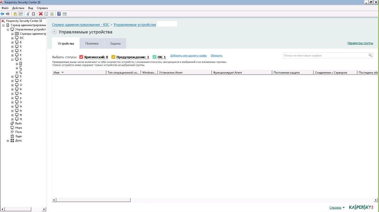Click the Cut scissors toolbar icon
Image resolution: width=379 pixels, height=212 pixels.
[28, 14]
